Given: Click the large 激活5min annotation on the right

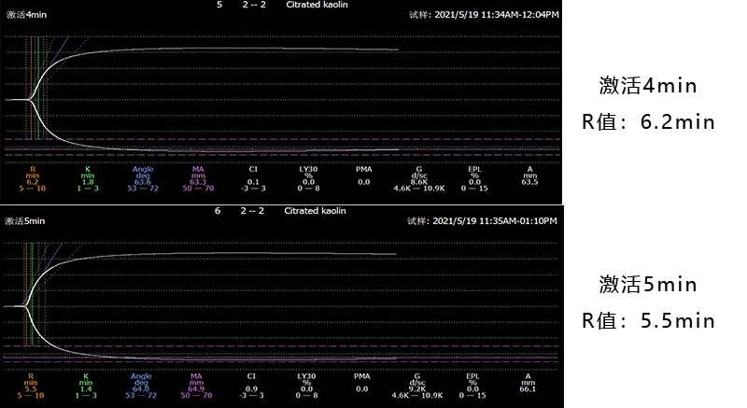Looking at the screenshot, I should (x=648, y=285).
